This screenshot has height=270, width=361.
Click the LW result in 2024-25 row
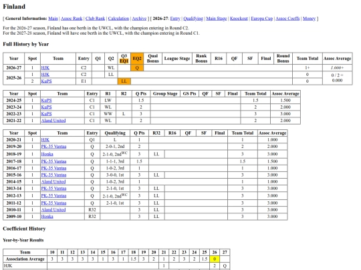108,100
